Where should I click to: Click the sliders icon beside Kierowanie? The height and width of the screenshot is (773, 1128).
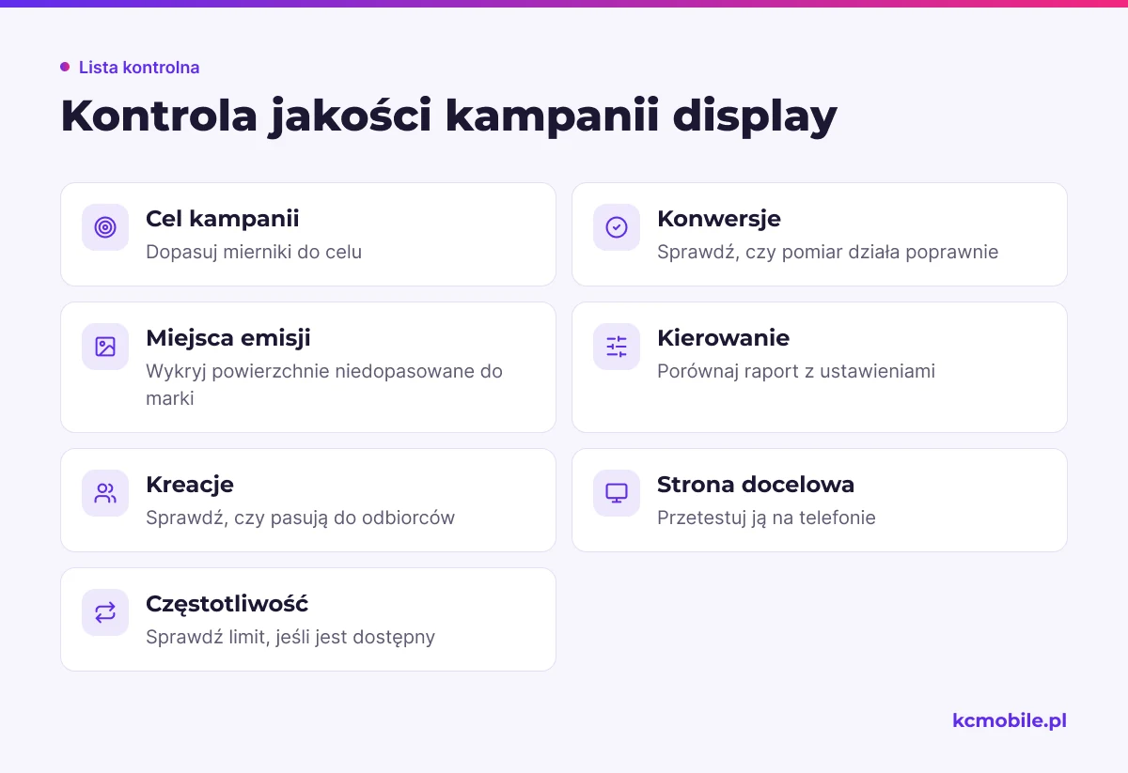(x=617, y=347)
